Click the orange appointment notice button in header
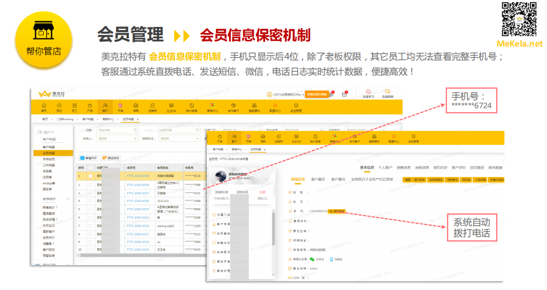Viewport: 547px width, 290px height. tap(317, 95)
